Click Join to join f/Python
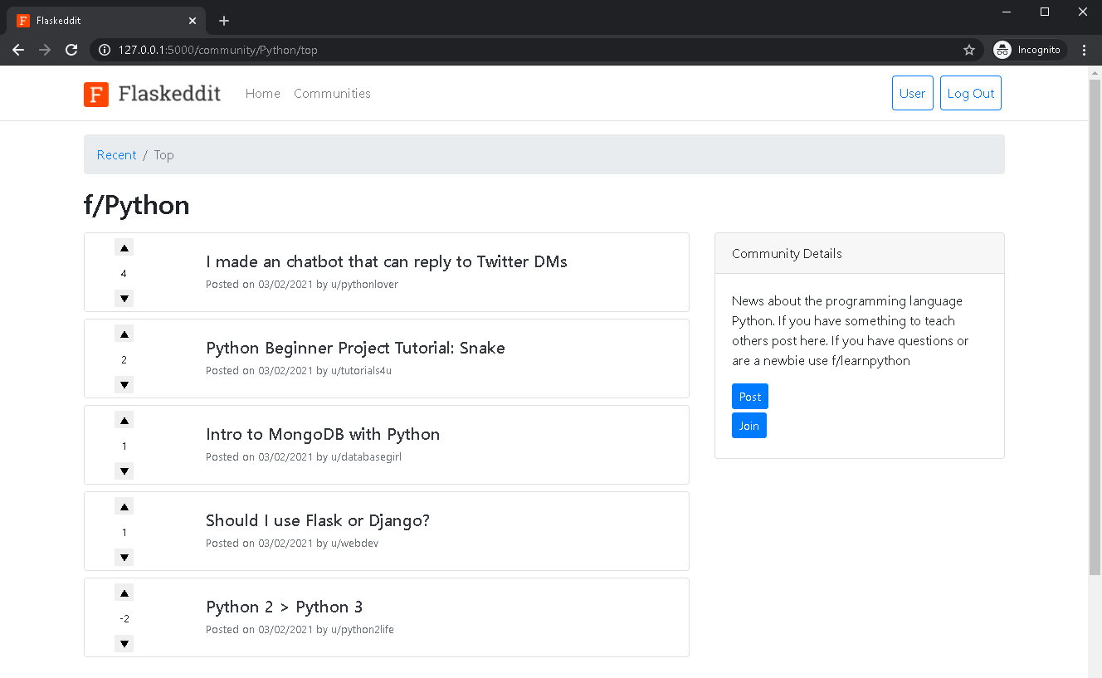The image size is (1102, 678). coord(748,426)
